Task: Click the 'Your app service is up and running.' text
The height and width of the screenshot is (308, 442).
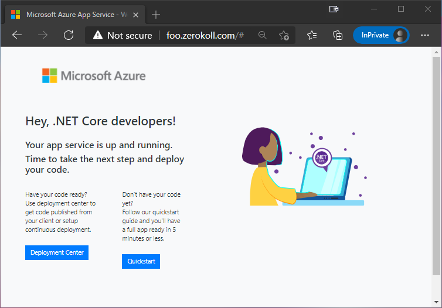Action: pyautogui.click(x=98, y=145)
